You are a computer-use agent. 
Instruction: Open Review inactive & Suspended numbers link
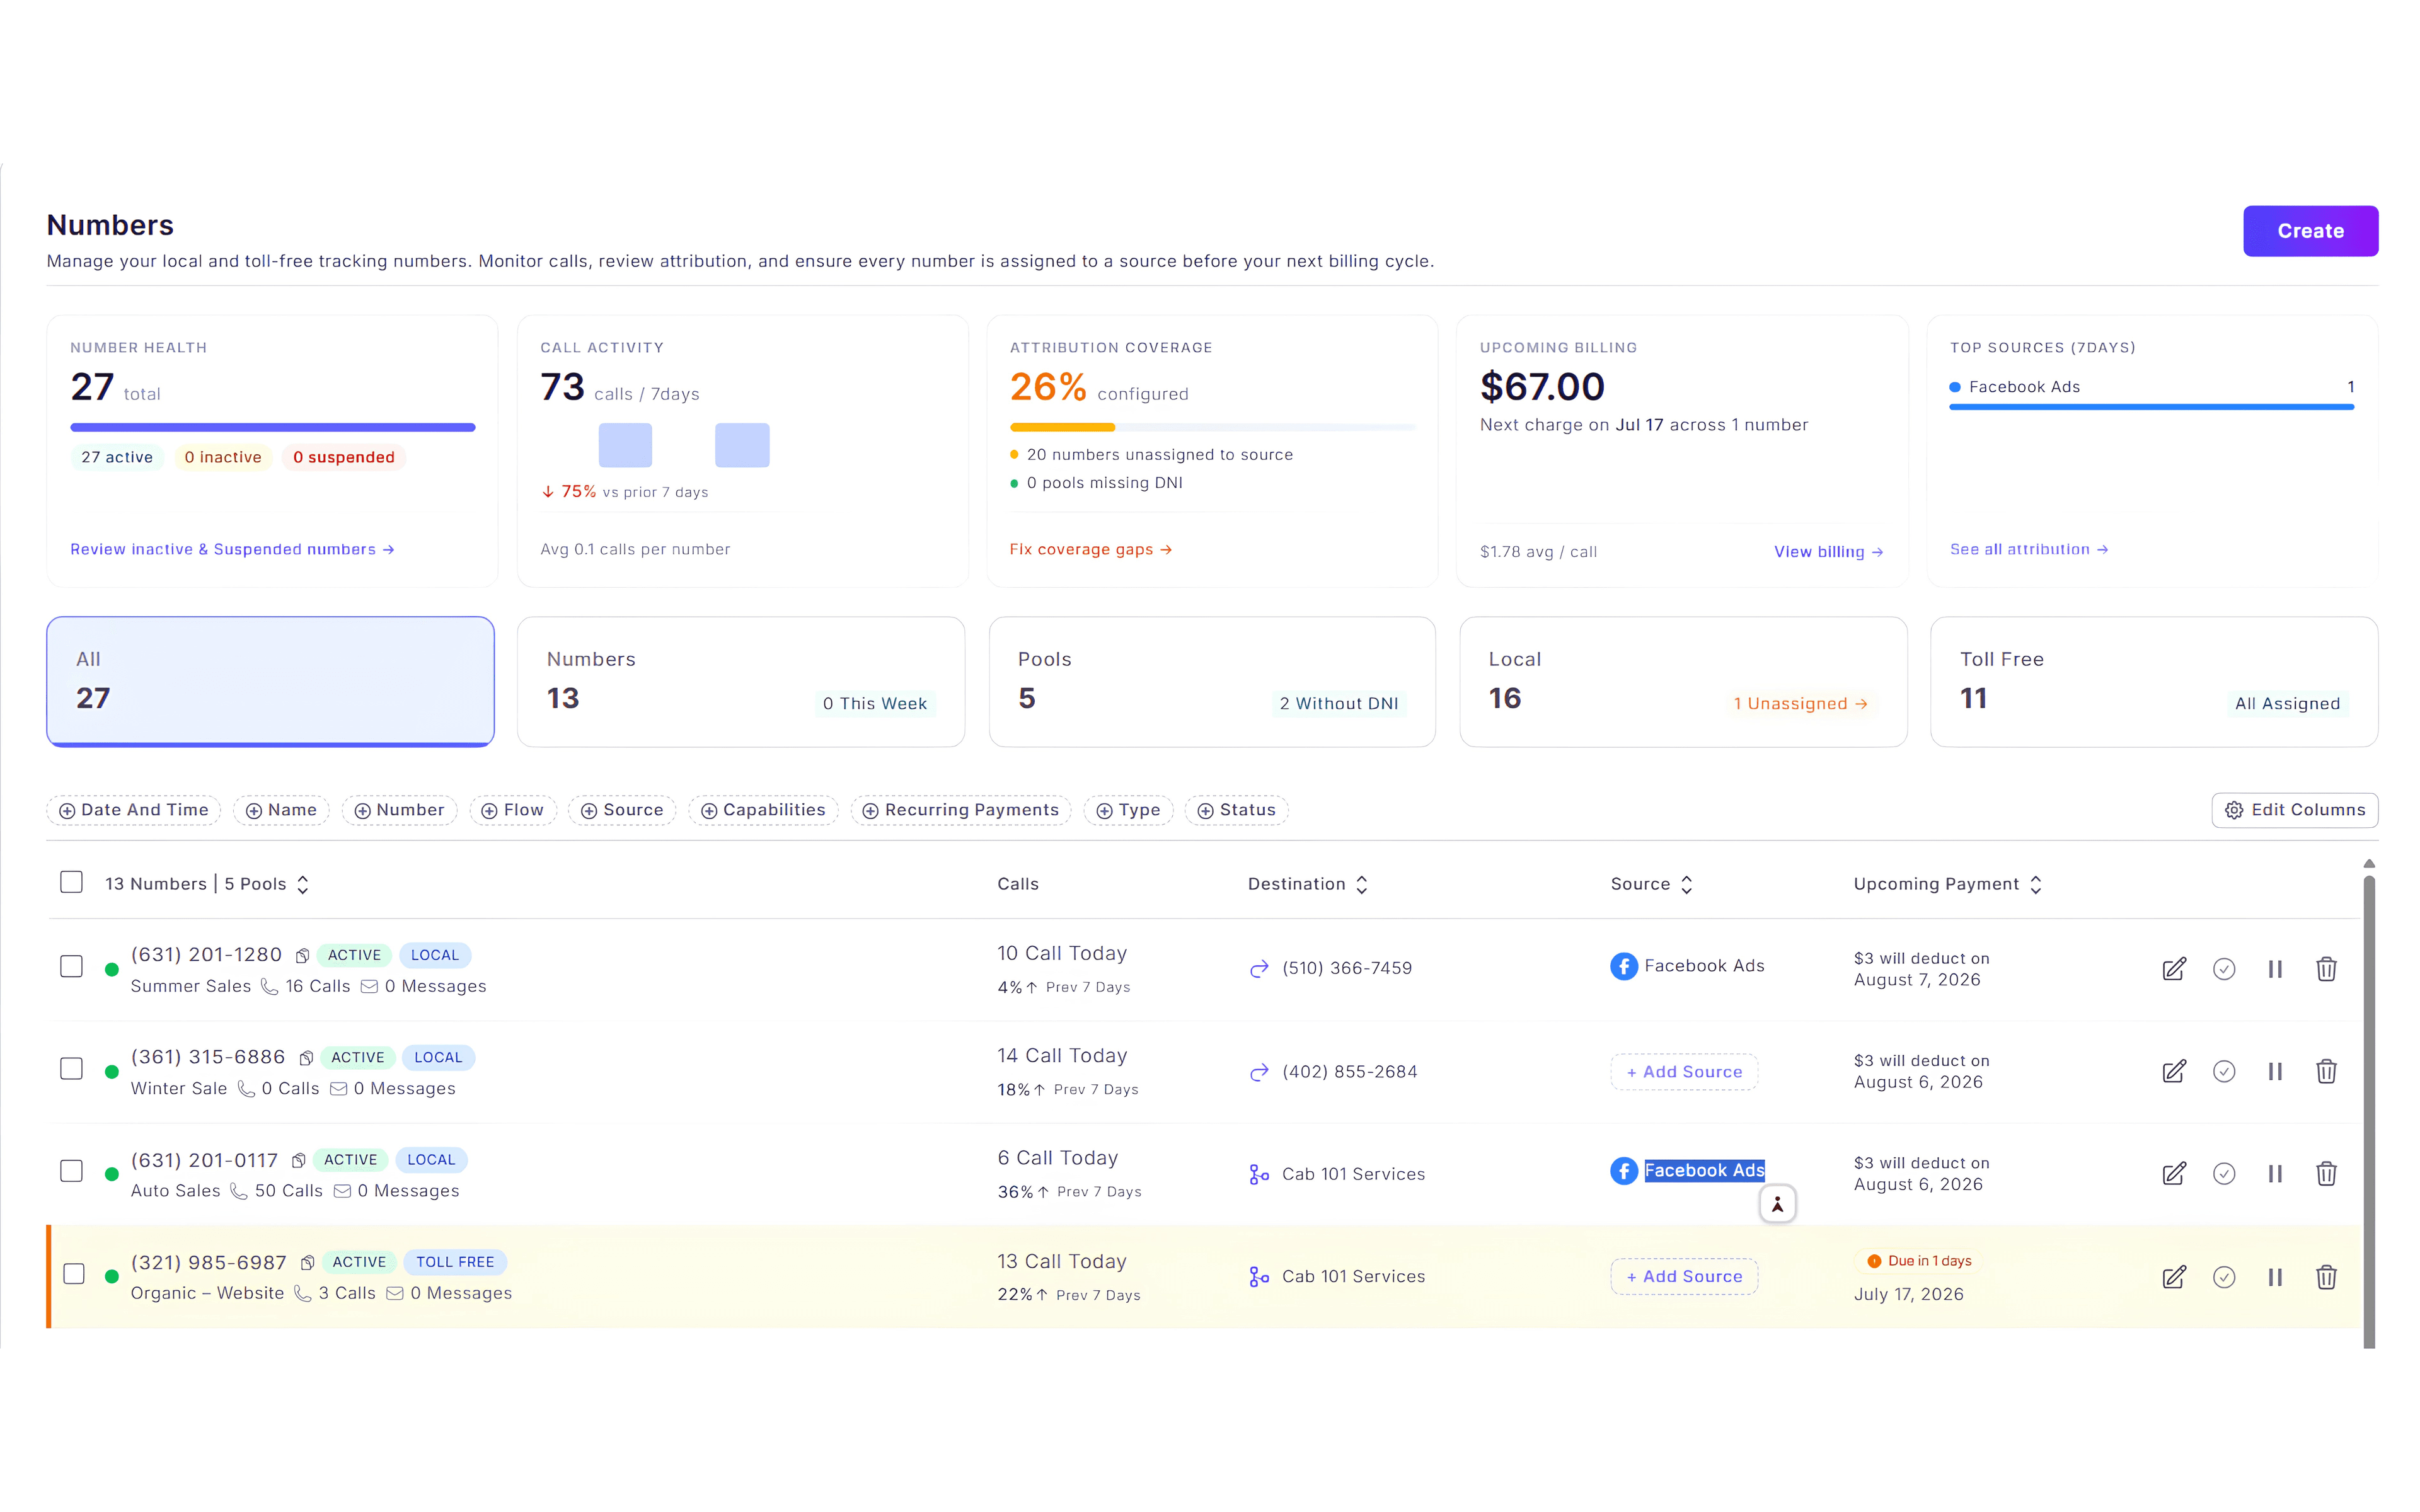[232, 549]
